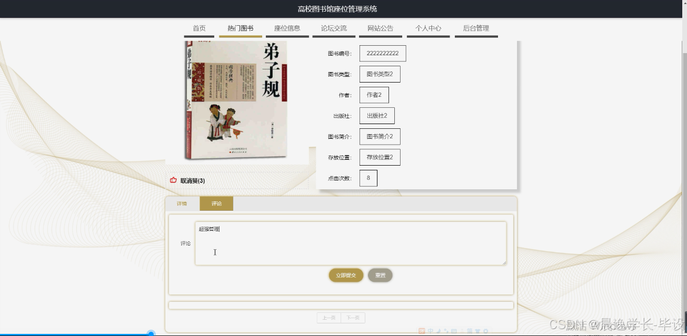
Task: Click the 高校图书馆座位管理系统 header title
Action: pyautogui.click(x=337, y=9)
